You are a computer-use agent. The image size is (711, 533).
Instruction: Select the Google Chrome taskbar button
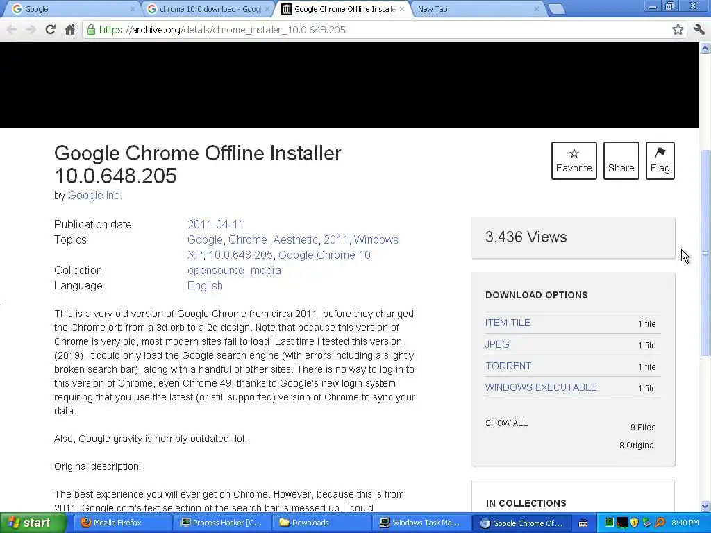point(521,523)
